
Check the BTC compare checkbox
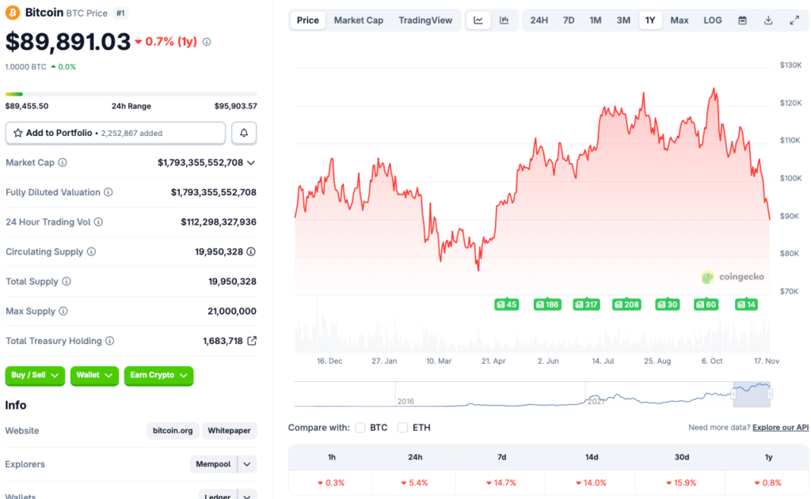(360, 428)
